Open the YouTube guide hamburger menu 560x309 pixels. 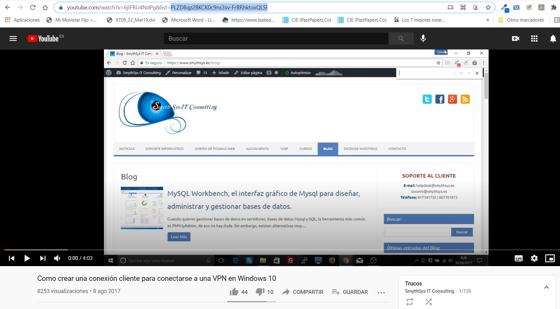(x=13, y=39)
